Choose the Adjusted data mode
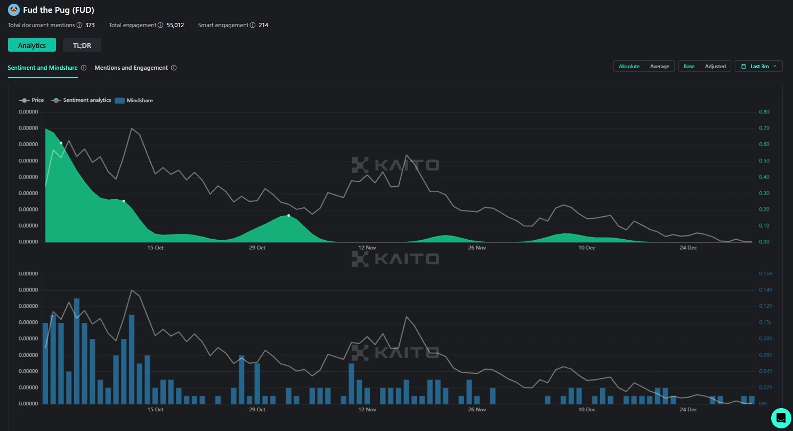 click(x=715, y=66)
